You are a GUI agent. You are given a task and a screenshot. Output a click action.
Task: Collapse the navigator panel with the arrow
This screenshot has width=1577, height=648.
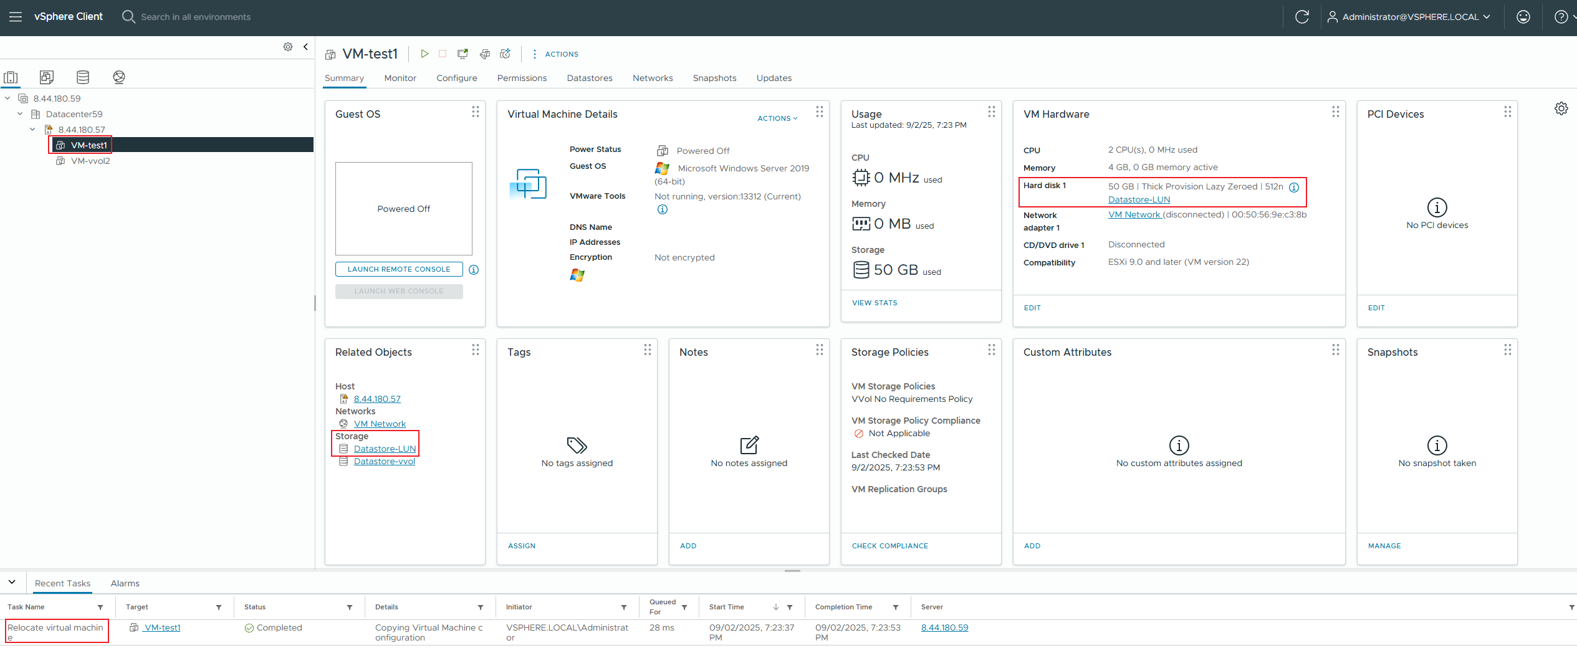[305, 47]
